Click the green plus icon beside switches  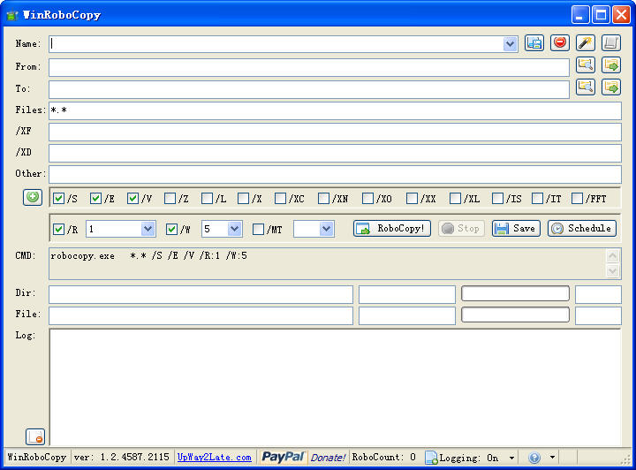coord(33,197)
